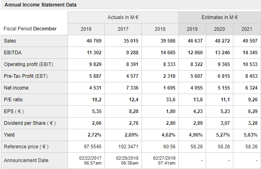261x169 pixels.
Task: Select the Estimates in M € header
Action: pyautogui.click(x=220, y=17)
